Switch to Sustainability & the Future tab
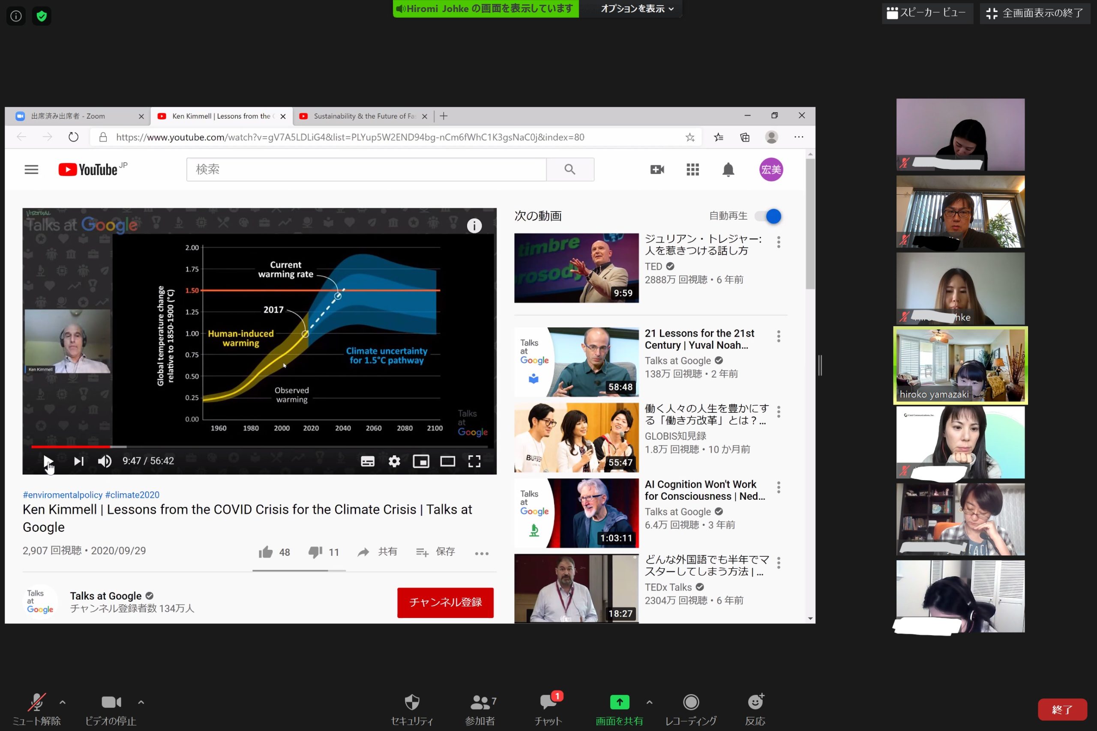The image size is (1097, 731). coord(364,116)
